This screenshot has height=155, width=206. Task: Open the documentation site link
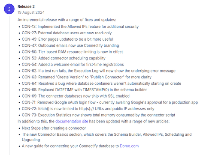(x=72, y=121)
